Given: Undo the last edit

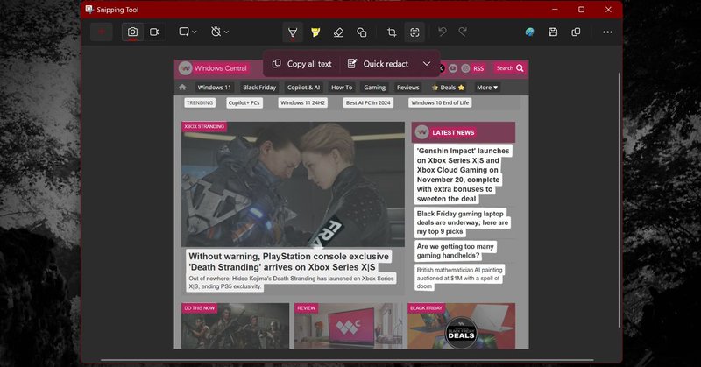Looking at the screenshot, I should pyautogui.click(x=443, y=32).
